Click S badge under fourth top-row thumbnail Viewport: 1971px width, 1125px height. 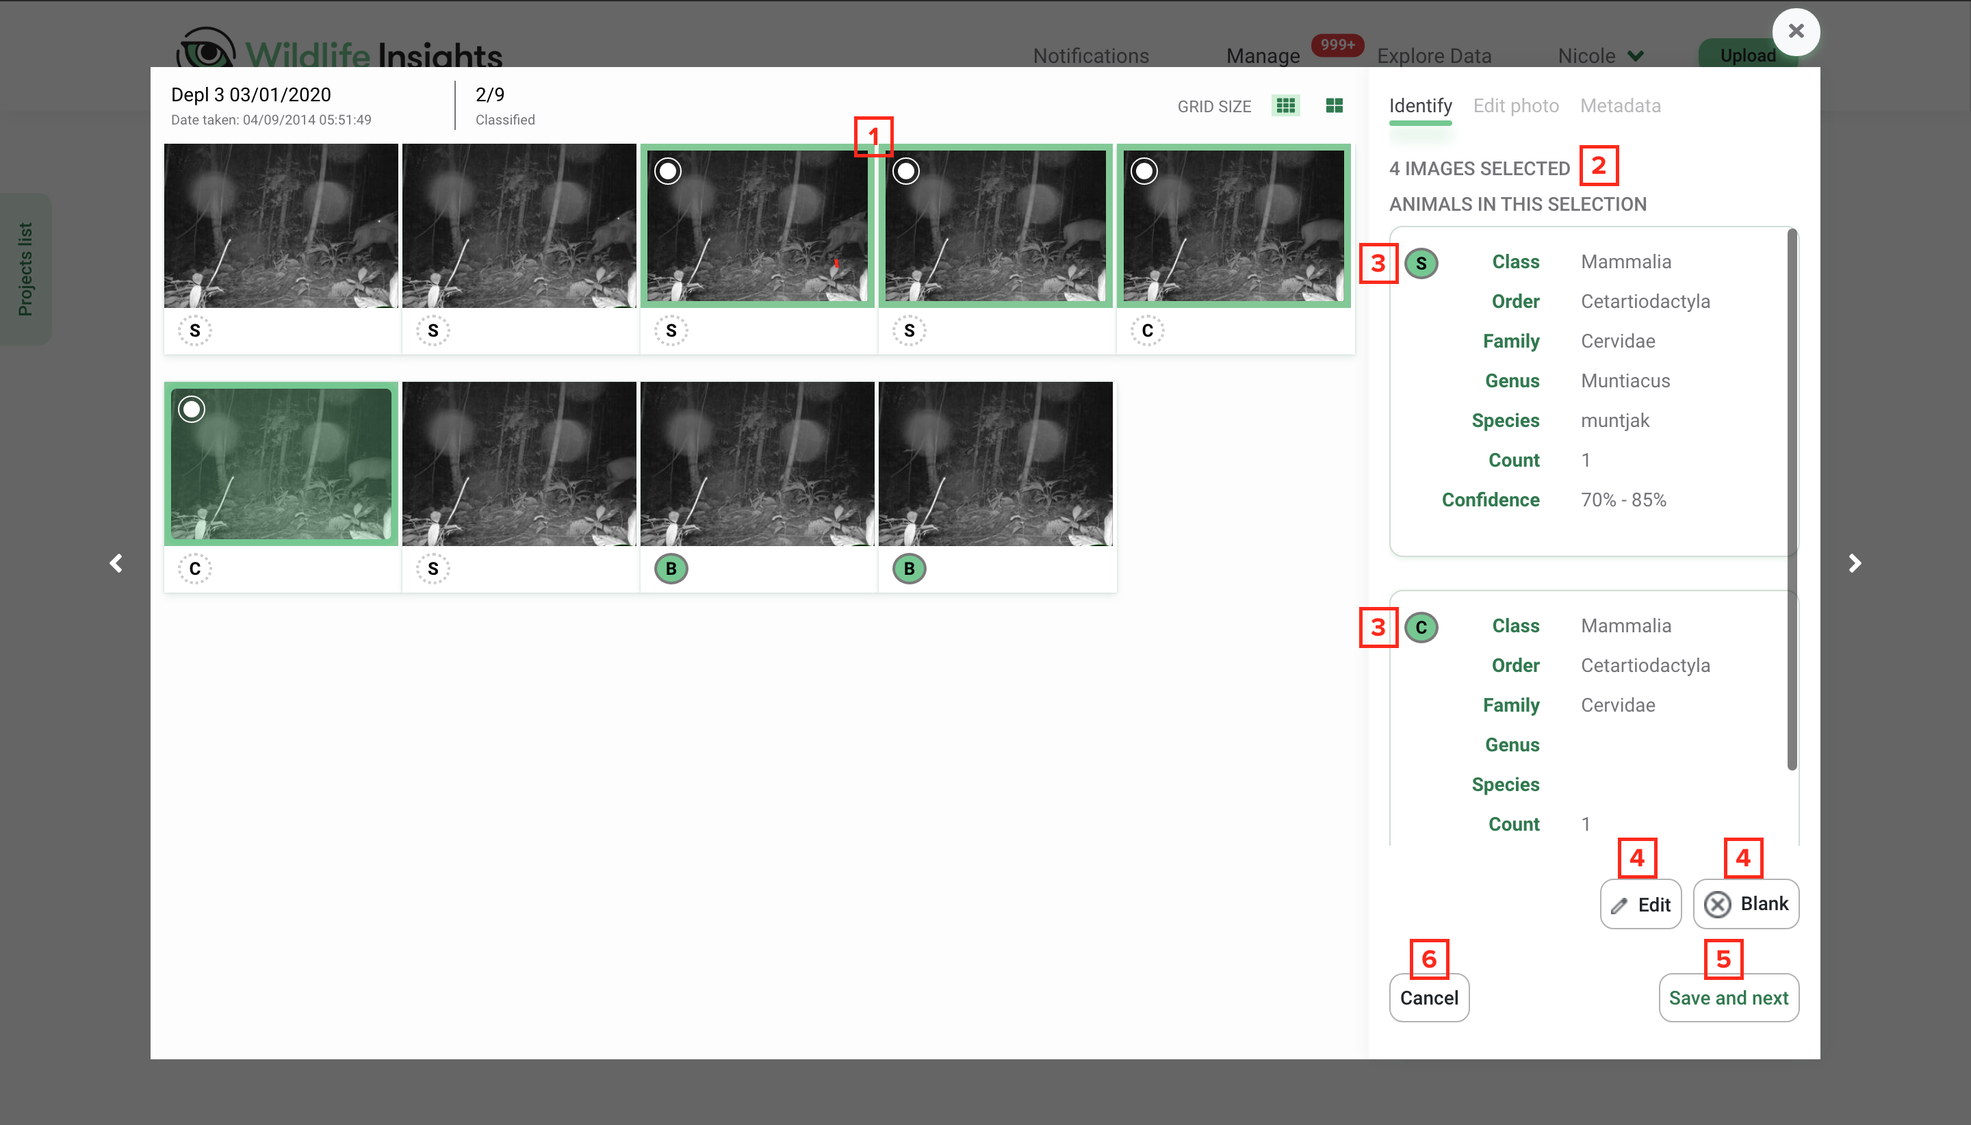click(x=910, y=331)
